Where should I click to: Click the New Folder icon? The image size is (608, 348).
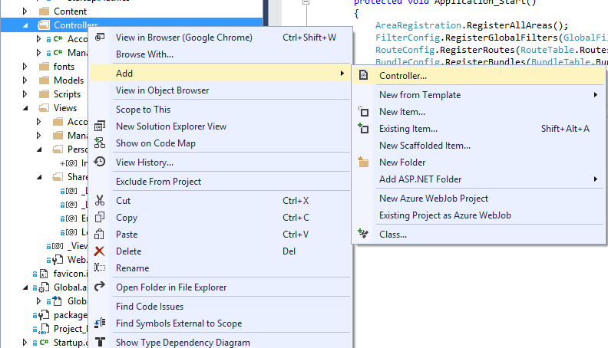[363, 163]
